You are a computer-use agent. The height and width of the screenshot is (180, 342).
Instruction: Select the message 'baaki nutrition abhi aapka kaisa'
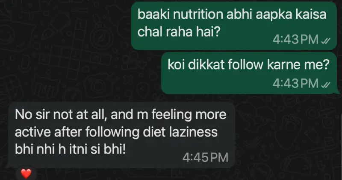click(234, 26)
